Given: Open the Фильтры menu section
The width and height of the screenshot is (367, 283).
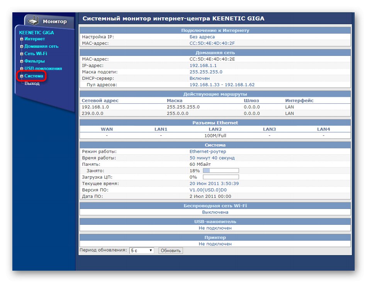Looking at the screenshot, I should 34,61.
